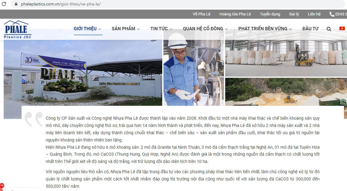Click the forklift warehouse photo
This screenshot has height=191, width=347.
pos(286,58)
